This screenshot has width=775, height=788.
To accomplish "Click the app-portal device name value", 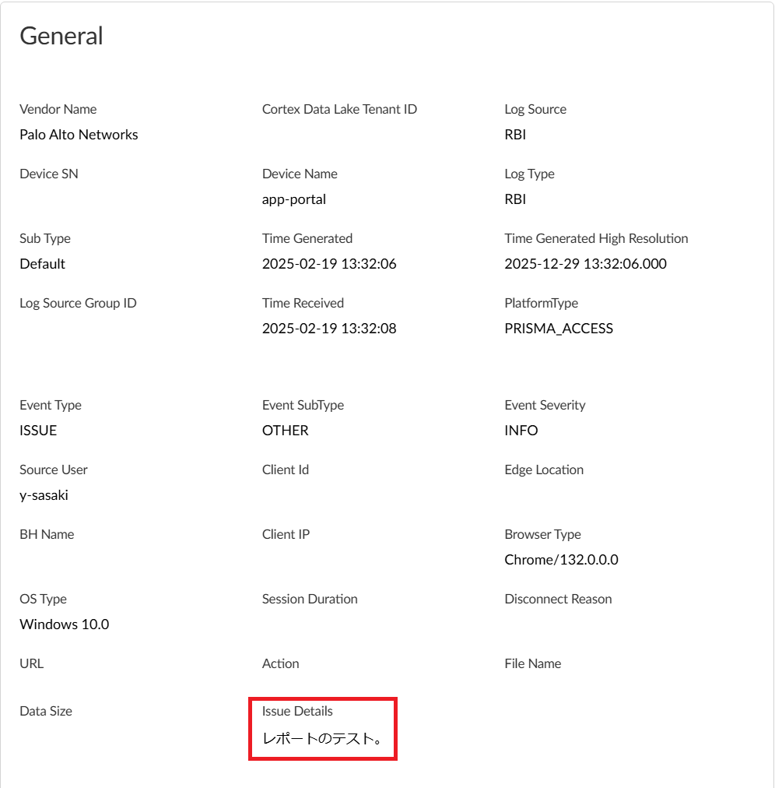I will 294,199.
